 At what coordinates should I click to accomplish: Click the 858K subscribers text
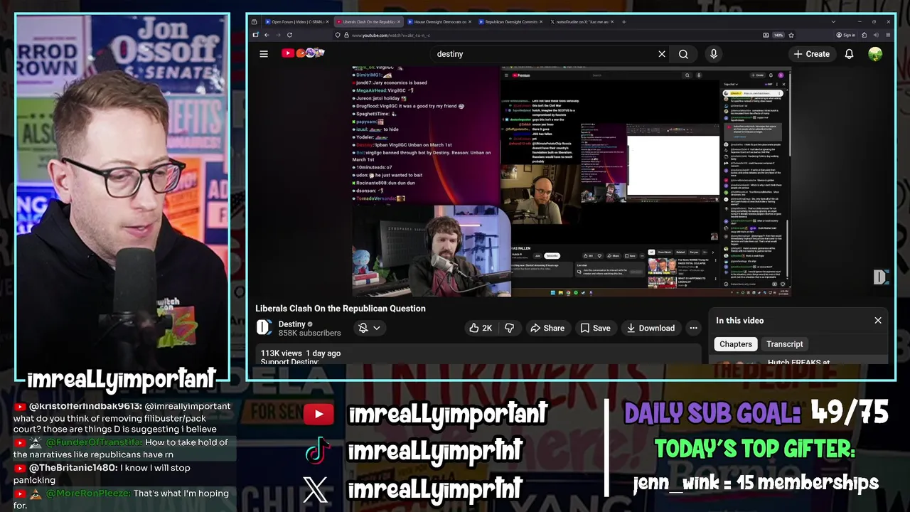[310, 333]
